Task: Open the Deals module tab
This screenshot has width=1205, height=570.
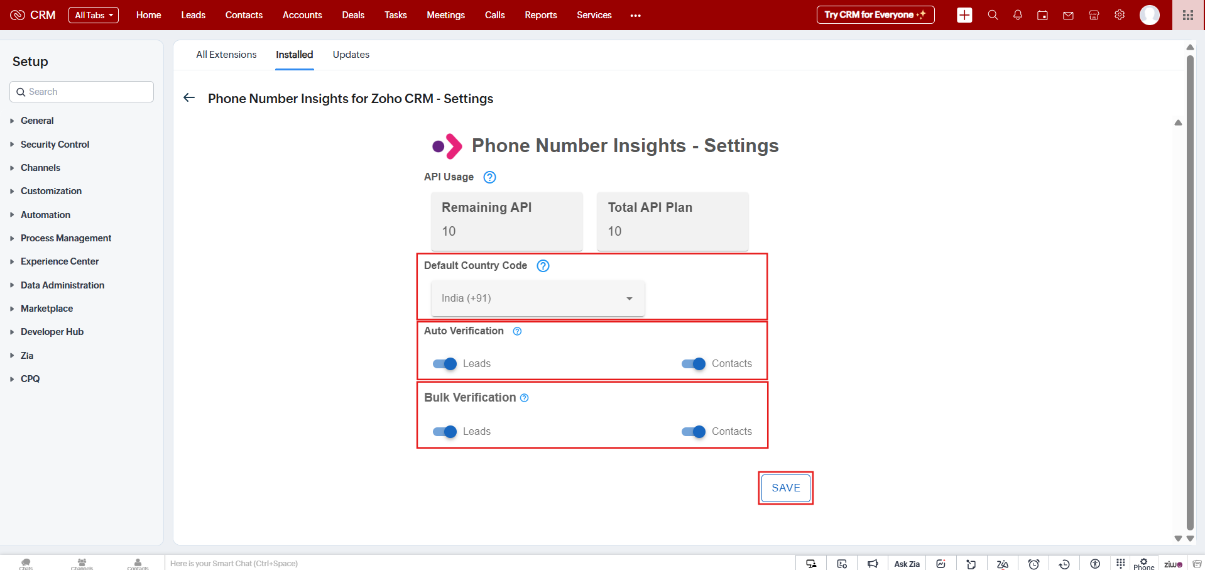Action: (353, 15)
